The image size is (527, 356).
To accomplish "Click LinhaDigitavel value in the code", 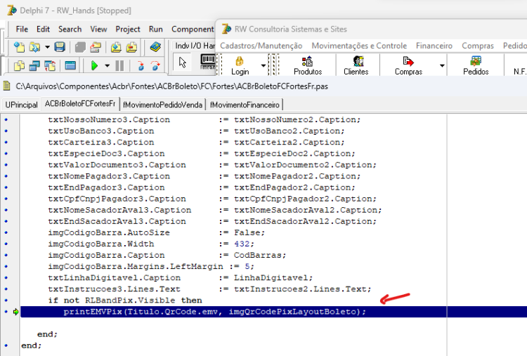I will tap(271, 278).
